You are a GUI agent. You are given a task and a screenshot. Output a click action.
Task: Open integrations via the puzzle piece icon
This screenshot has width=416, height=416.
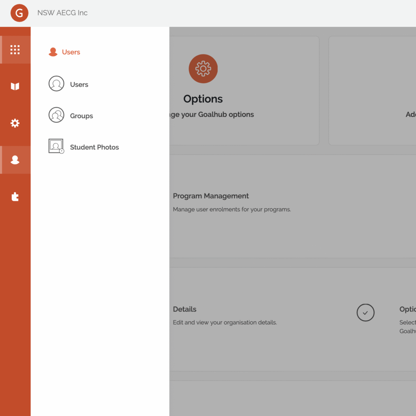[15, 196]
